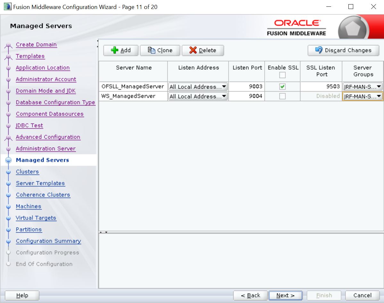The width and height of the screenshot is (384, 303).
Task: Go to the Clusters step
Action: click(x=28, y=172)
